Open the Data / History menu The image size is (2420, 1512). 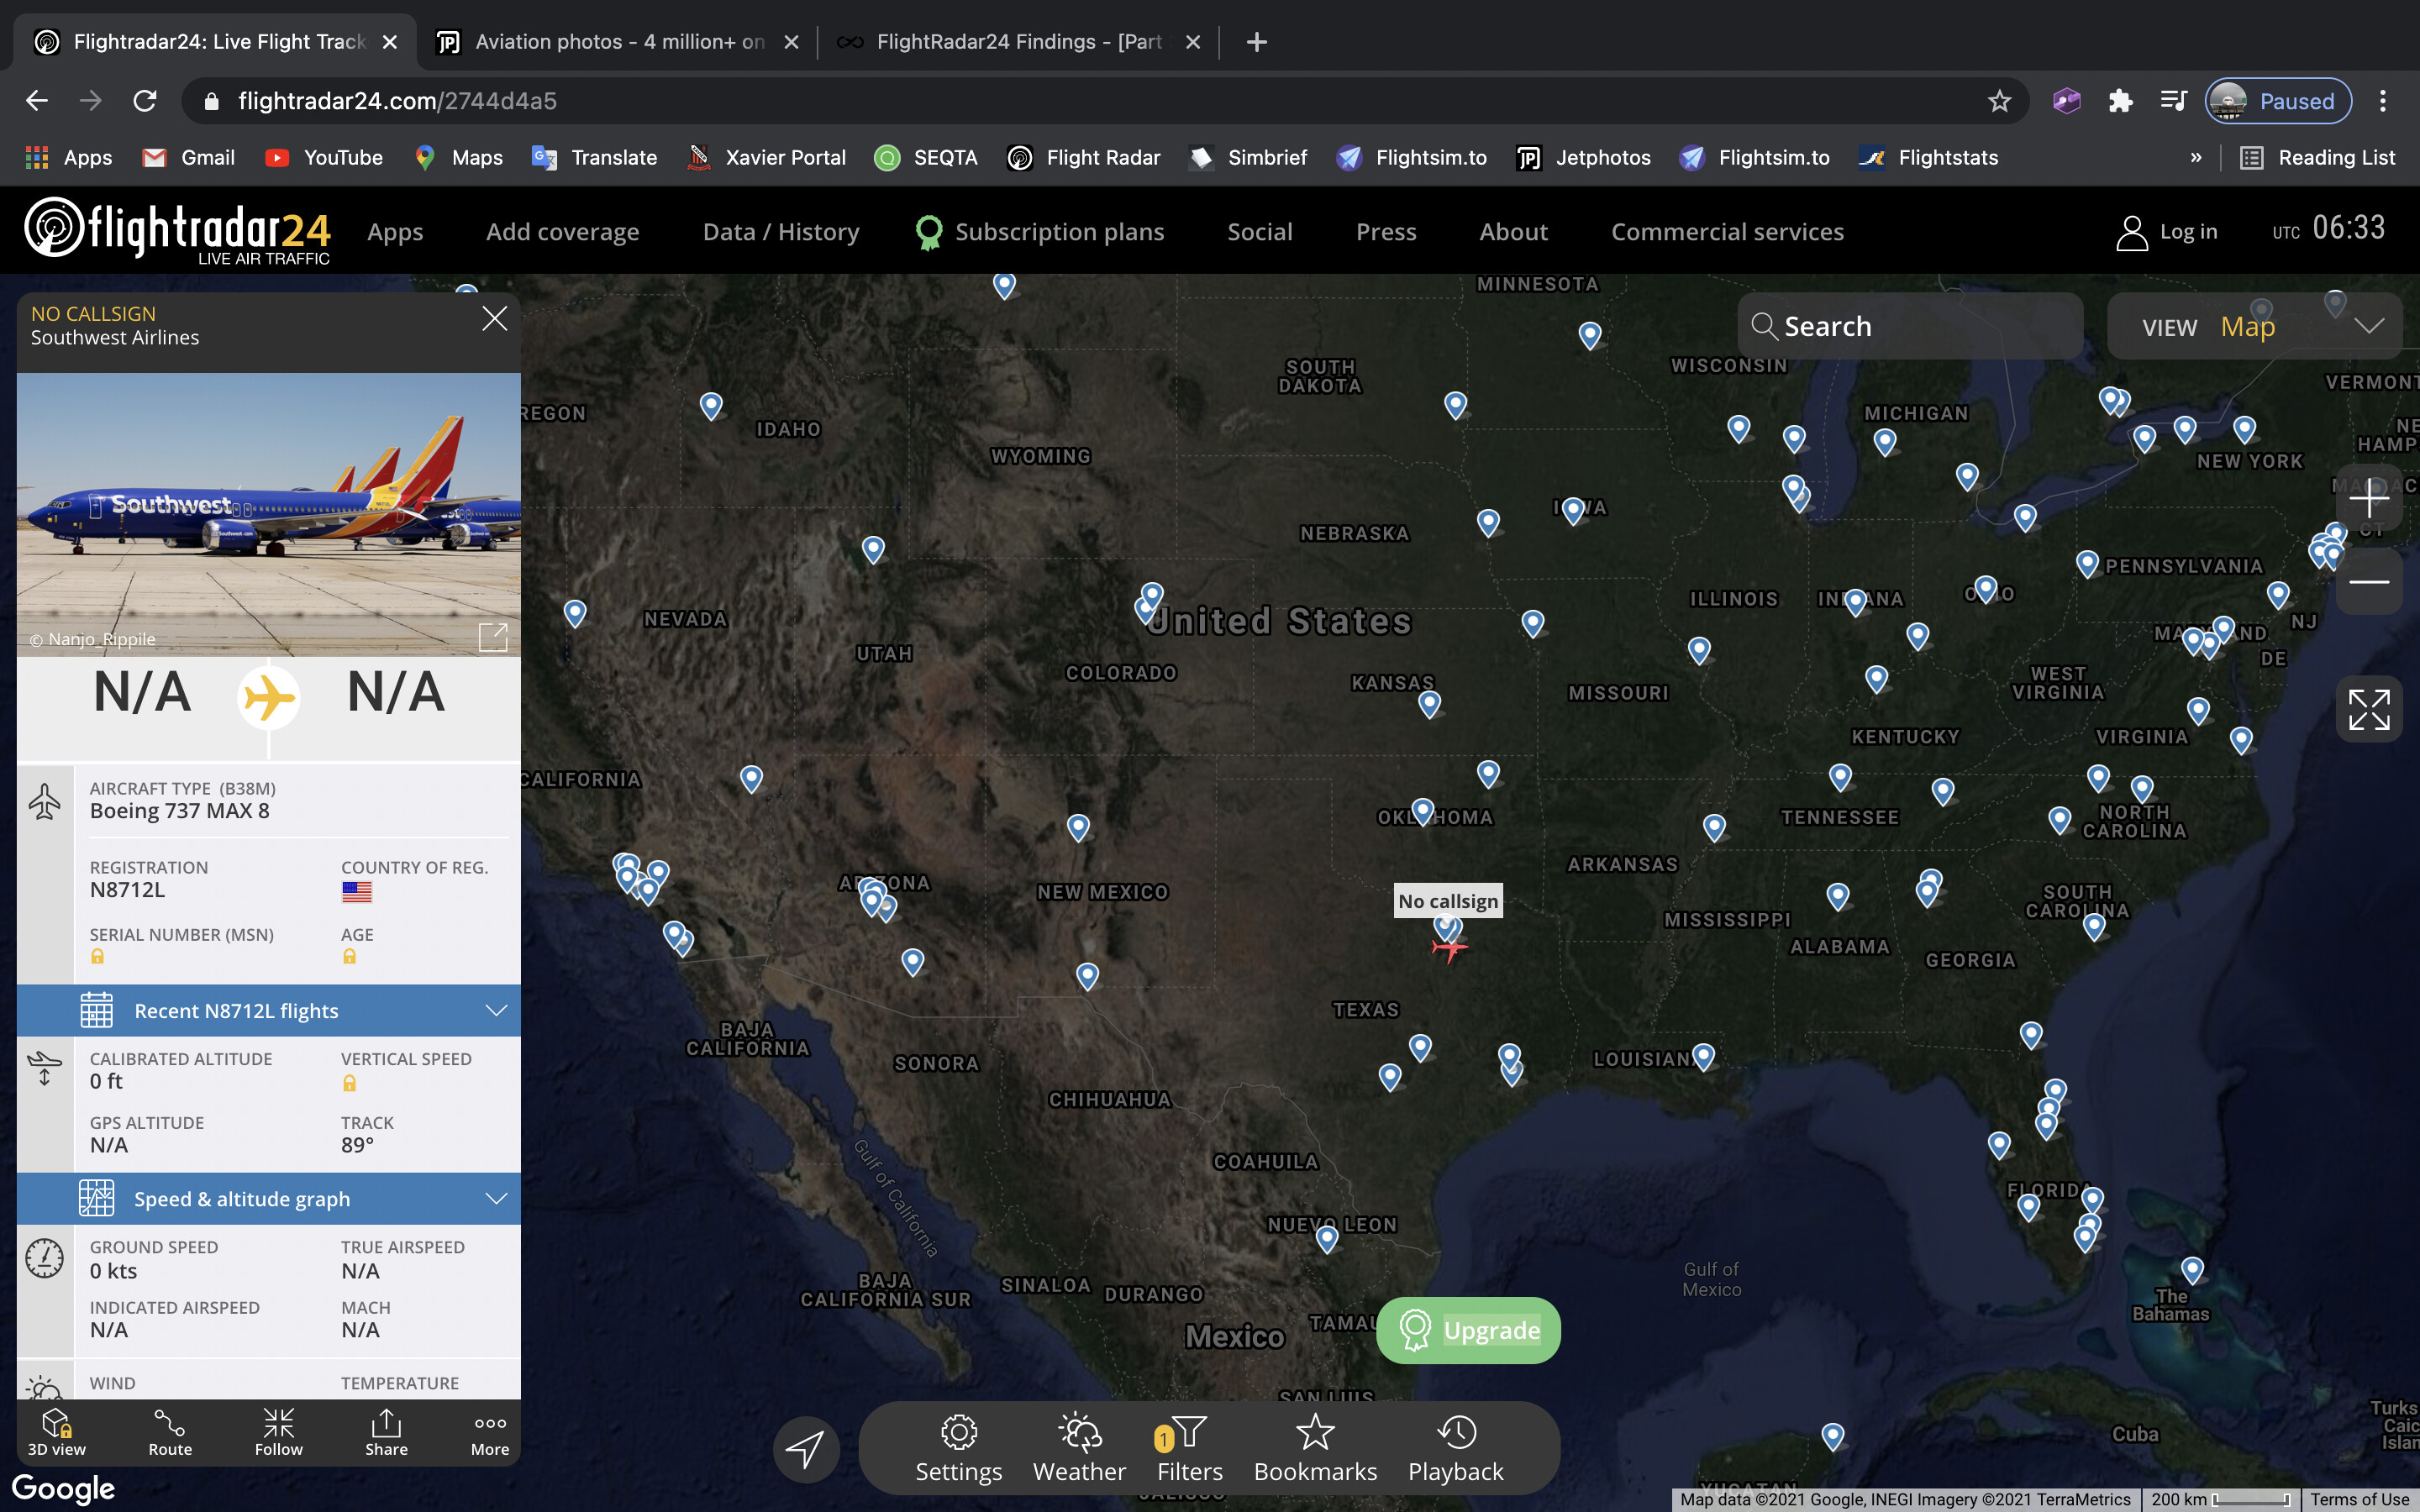(781, 232)
